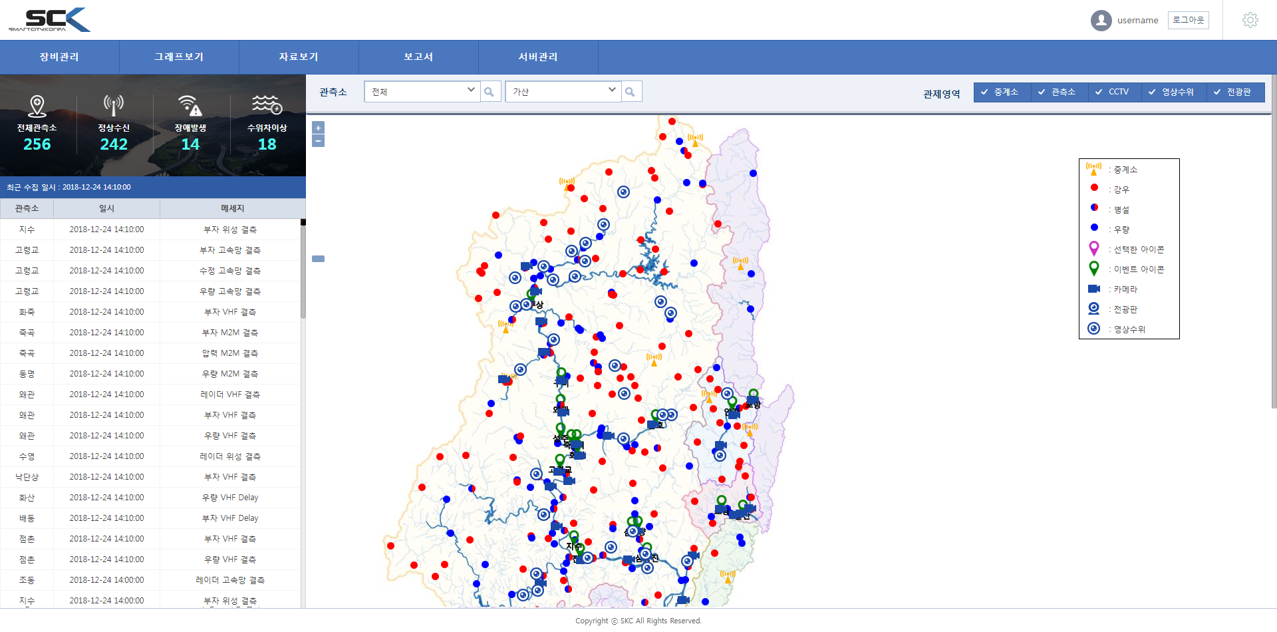Disable the 영상수위 filter checkbox
This screenshot has width=1277, height=632.
pyautogui.click(x=1152, y=92)
